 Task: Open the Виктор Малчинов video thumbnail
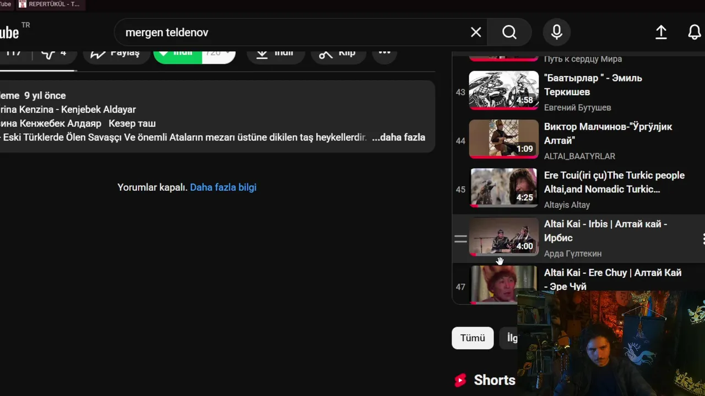(503, 139)
